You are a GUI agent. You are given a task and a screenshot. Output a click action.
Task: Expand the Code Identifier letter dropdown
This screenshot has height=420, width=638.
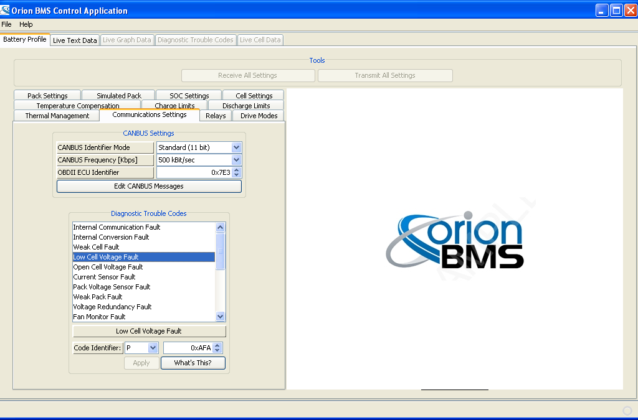point(153,348)
